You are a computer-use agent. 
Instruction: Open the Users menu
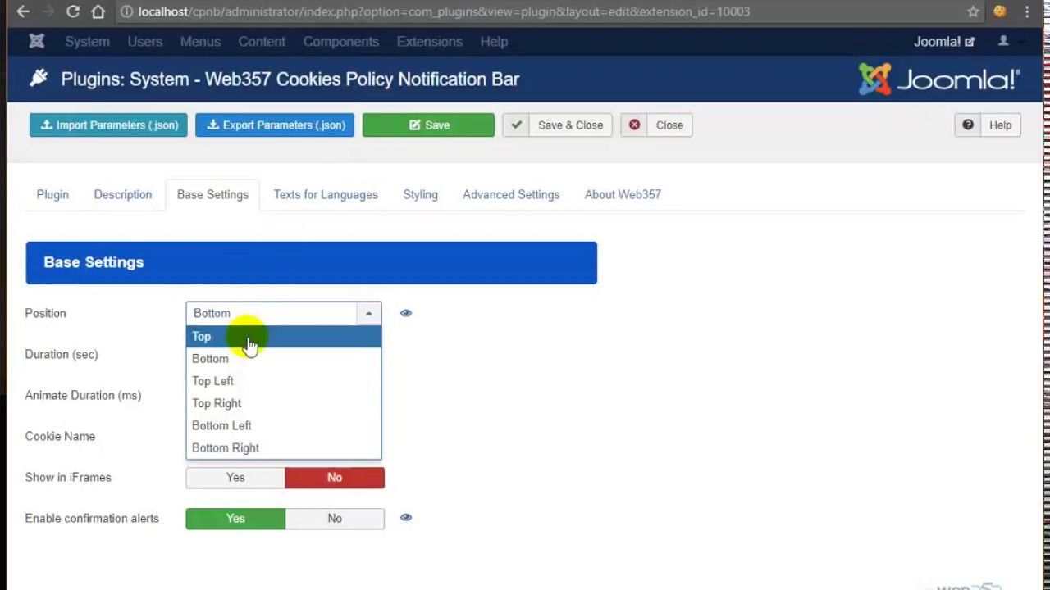coord(145,42)
